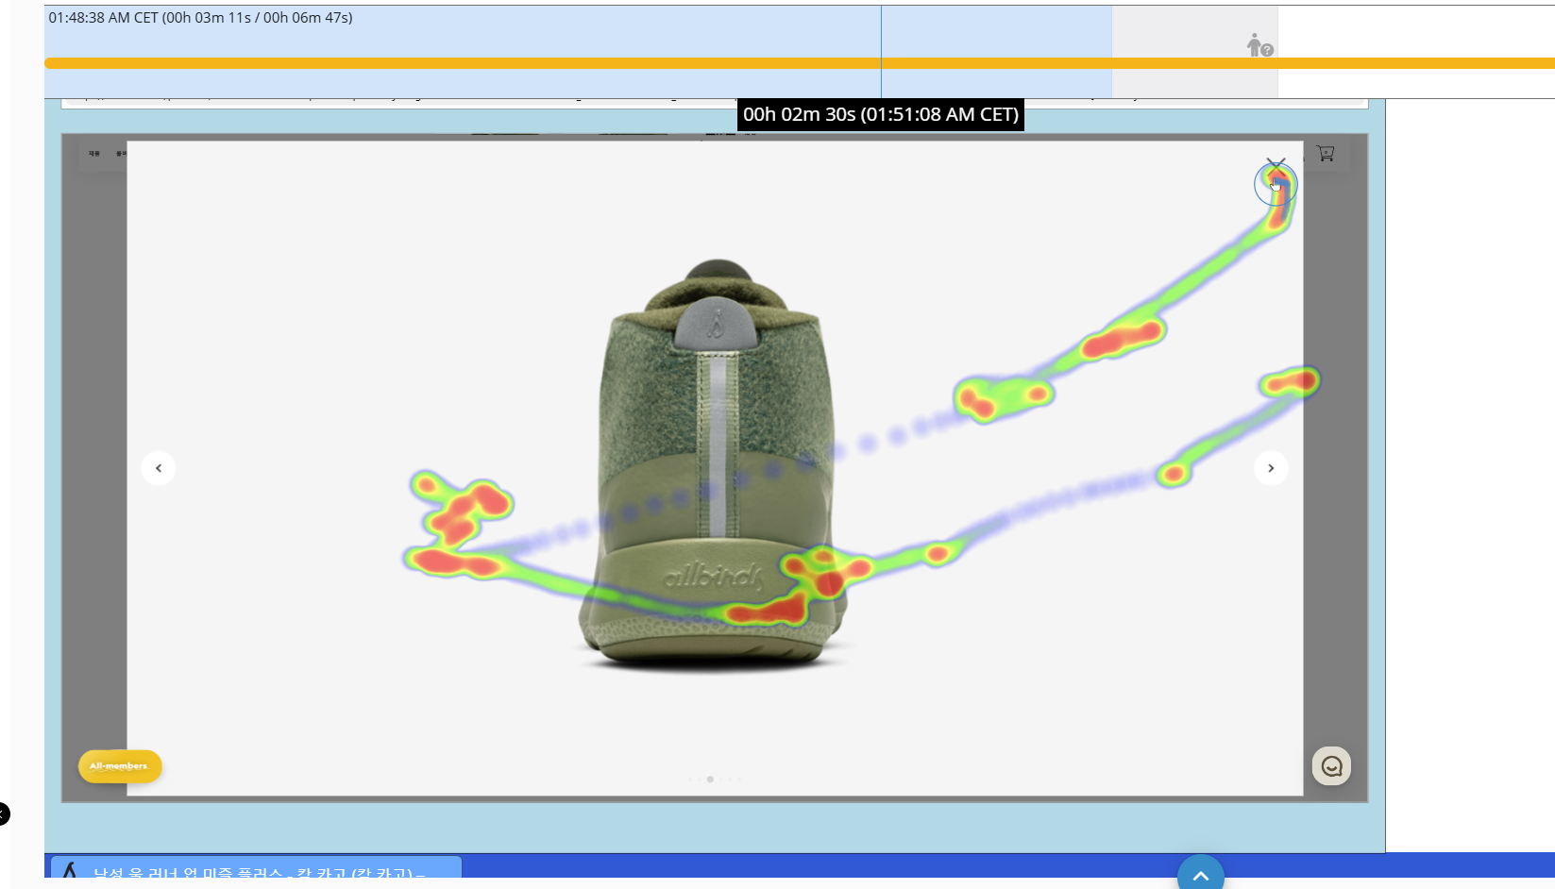Show the previous shoe image
The width and height of the screenshot is (1555, 889).
point(159,468)
